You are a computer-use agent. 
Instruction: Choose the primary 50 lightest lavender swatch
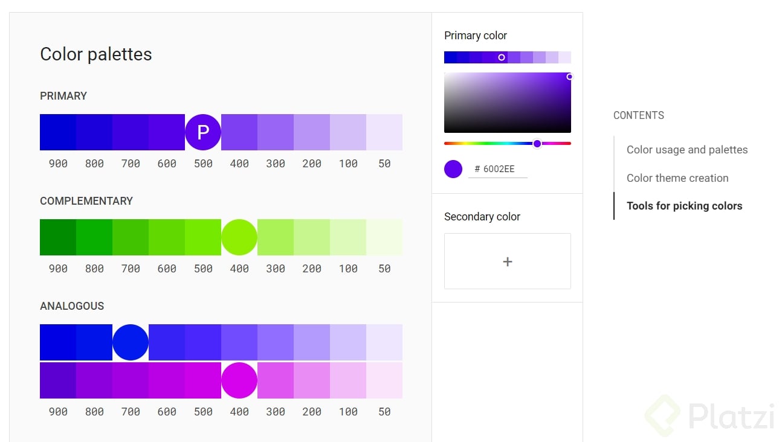(384, 132)
